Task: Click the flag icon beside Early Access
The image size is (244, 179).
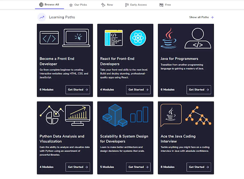Action: pyautogui.click(x=127, y=5)
